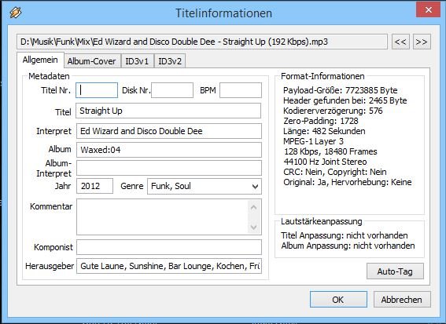Select the Allgemein tab
Screen dimensions: 446x324
click(40, 60)
